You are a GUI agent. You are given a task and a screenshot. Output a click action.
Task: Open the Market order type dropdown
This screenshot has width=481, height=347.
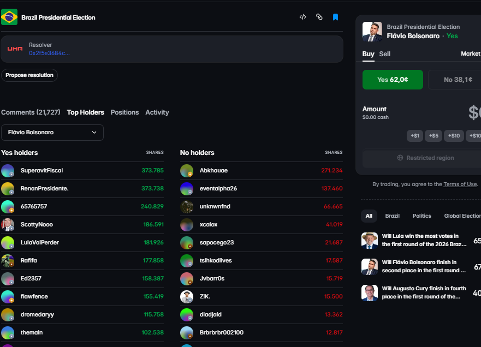[471, 53]
